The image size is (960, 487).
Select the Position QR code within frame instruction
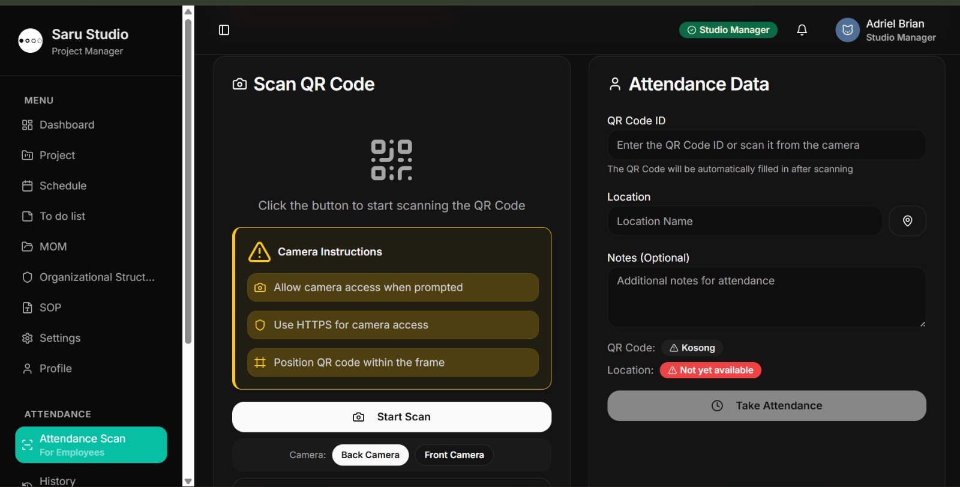[393, 363]
